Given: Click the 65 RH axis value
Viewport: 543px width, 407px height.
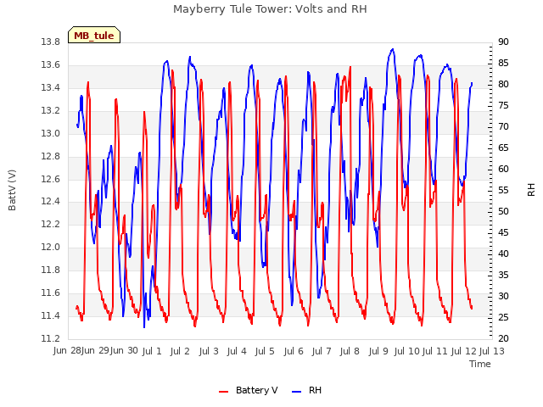Looking at the screenshot, I should coord(503,148).
